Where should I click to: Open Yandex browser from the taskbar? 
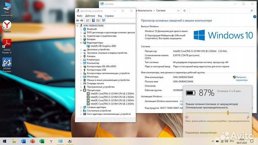pyautogui.click(x=51, y=141)
